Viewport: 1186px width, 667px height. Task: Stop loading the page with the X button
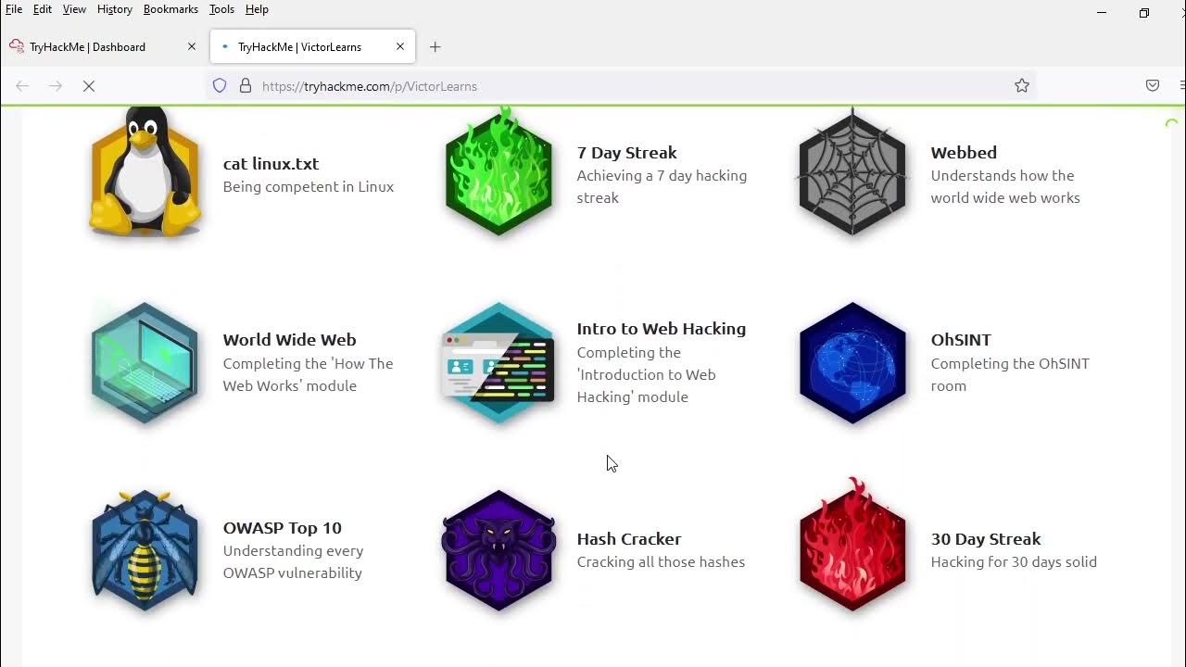point(89,86)
